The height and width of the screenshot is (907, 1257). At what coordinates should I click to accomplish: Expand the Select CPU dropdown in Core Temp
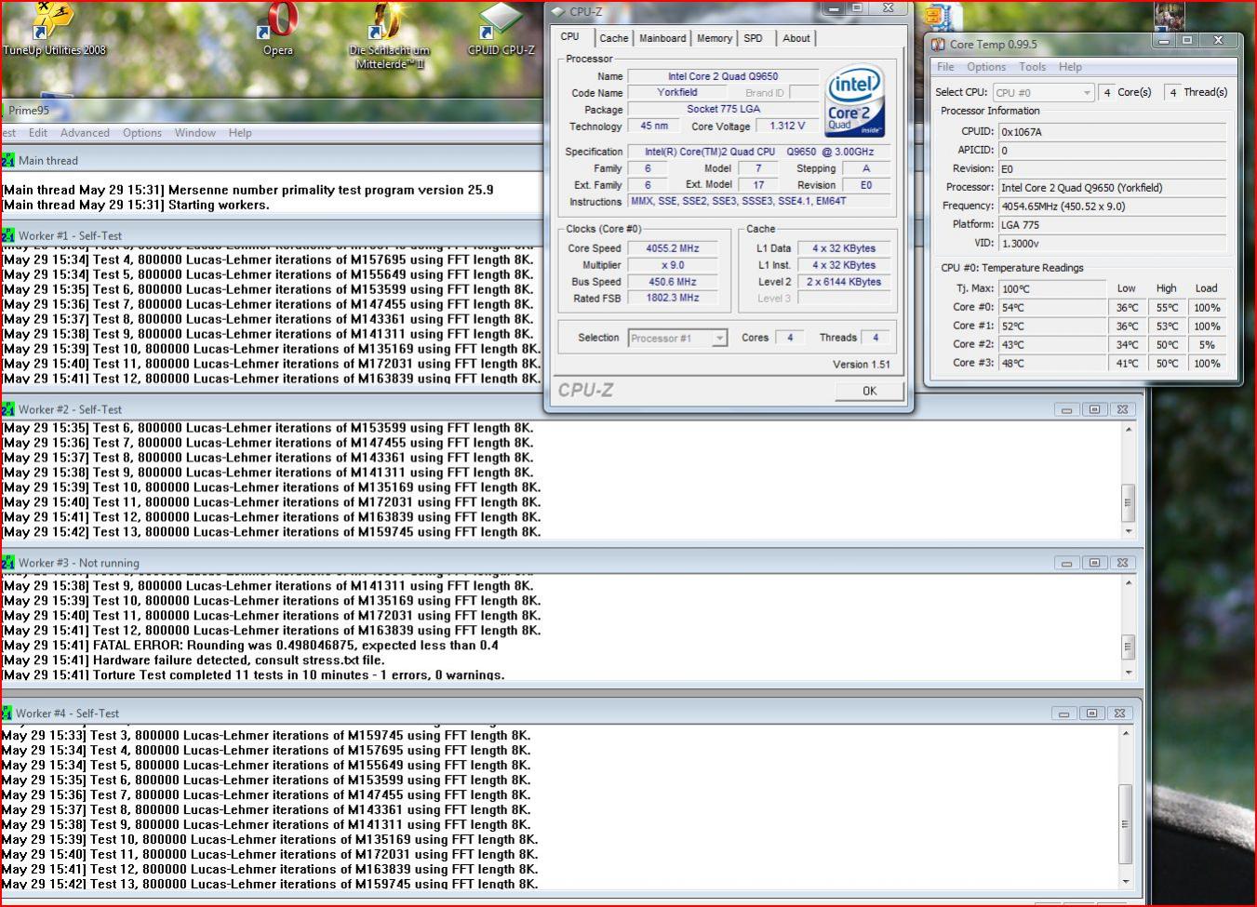(1086, 93)
